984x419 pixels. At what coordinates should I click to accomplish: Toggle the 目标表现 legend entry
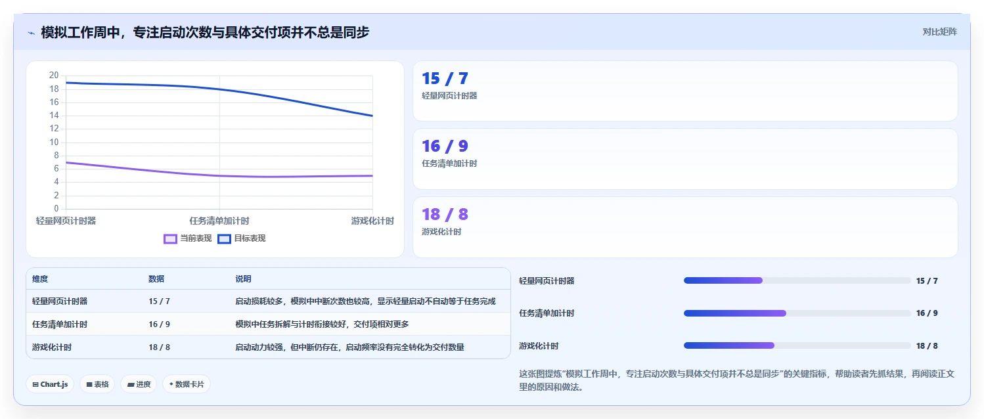click(x=242, y=238)
